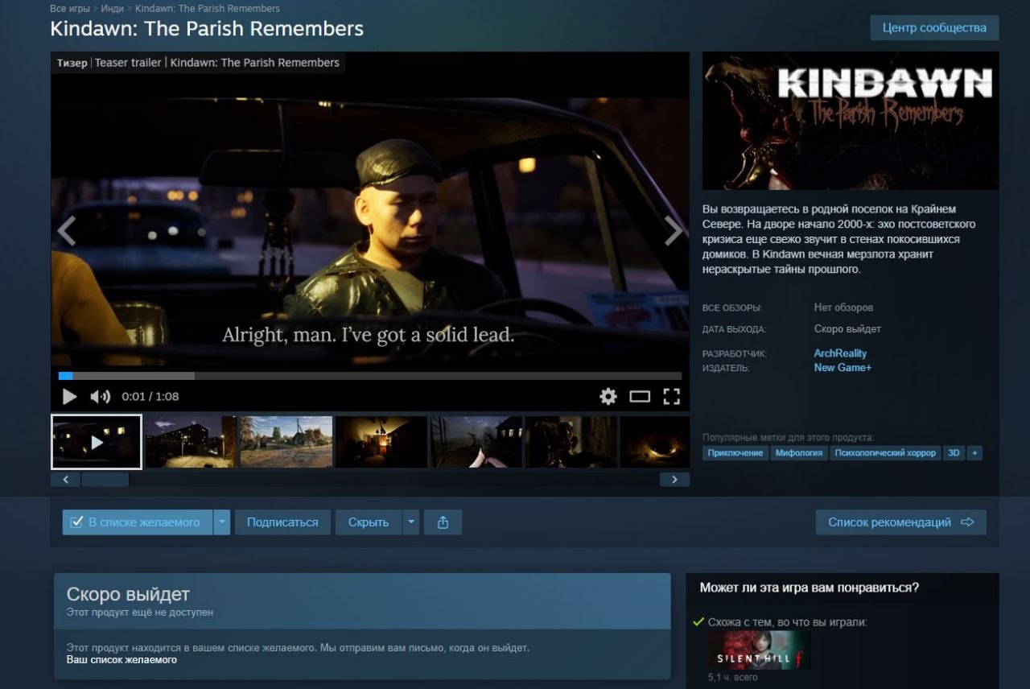This screenshot has height=689, width=1030.
Task: Click the '+' add tag button
Action: 974,453
